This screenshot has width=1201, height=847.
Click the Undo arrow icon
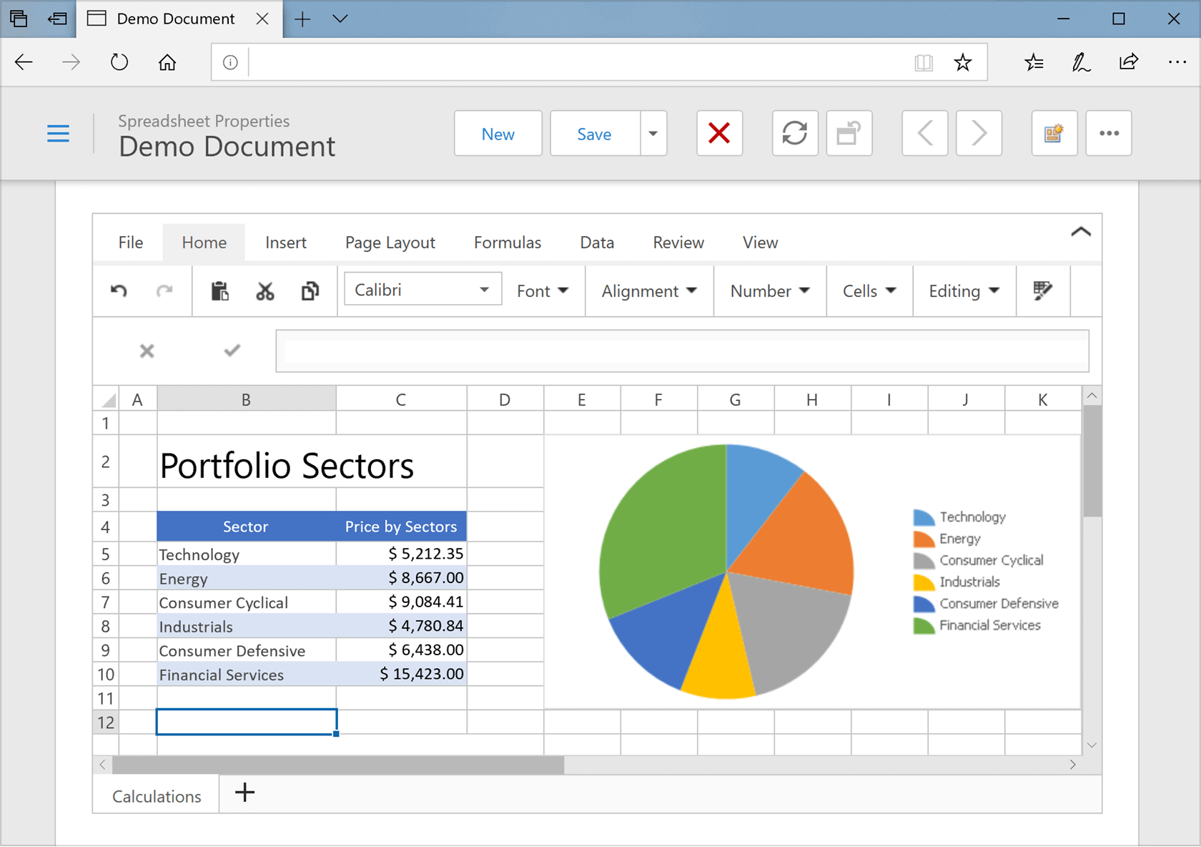(x=119, y=290)
